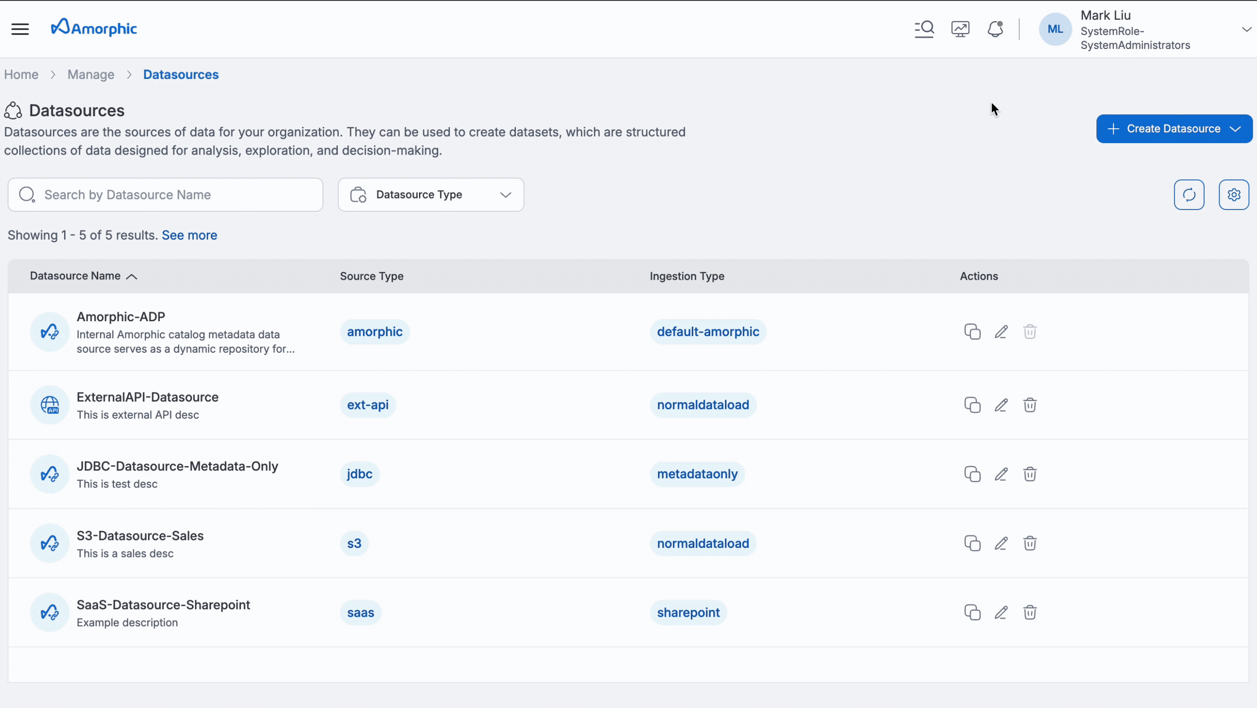Refresh the datasources list
Screen dimensions: 1257x708
1189,194
